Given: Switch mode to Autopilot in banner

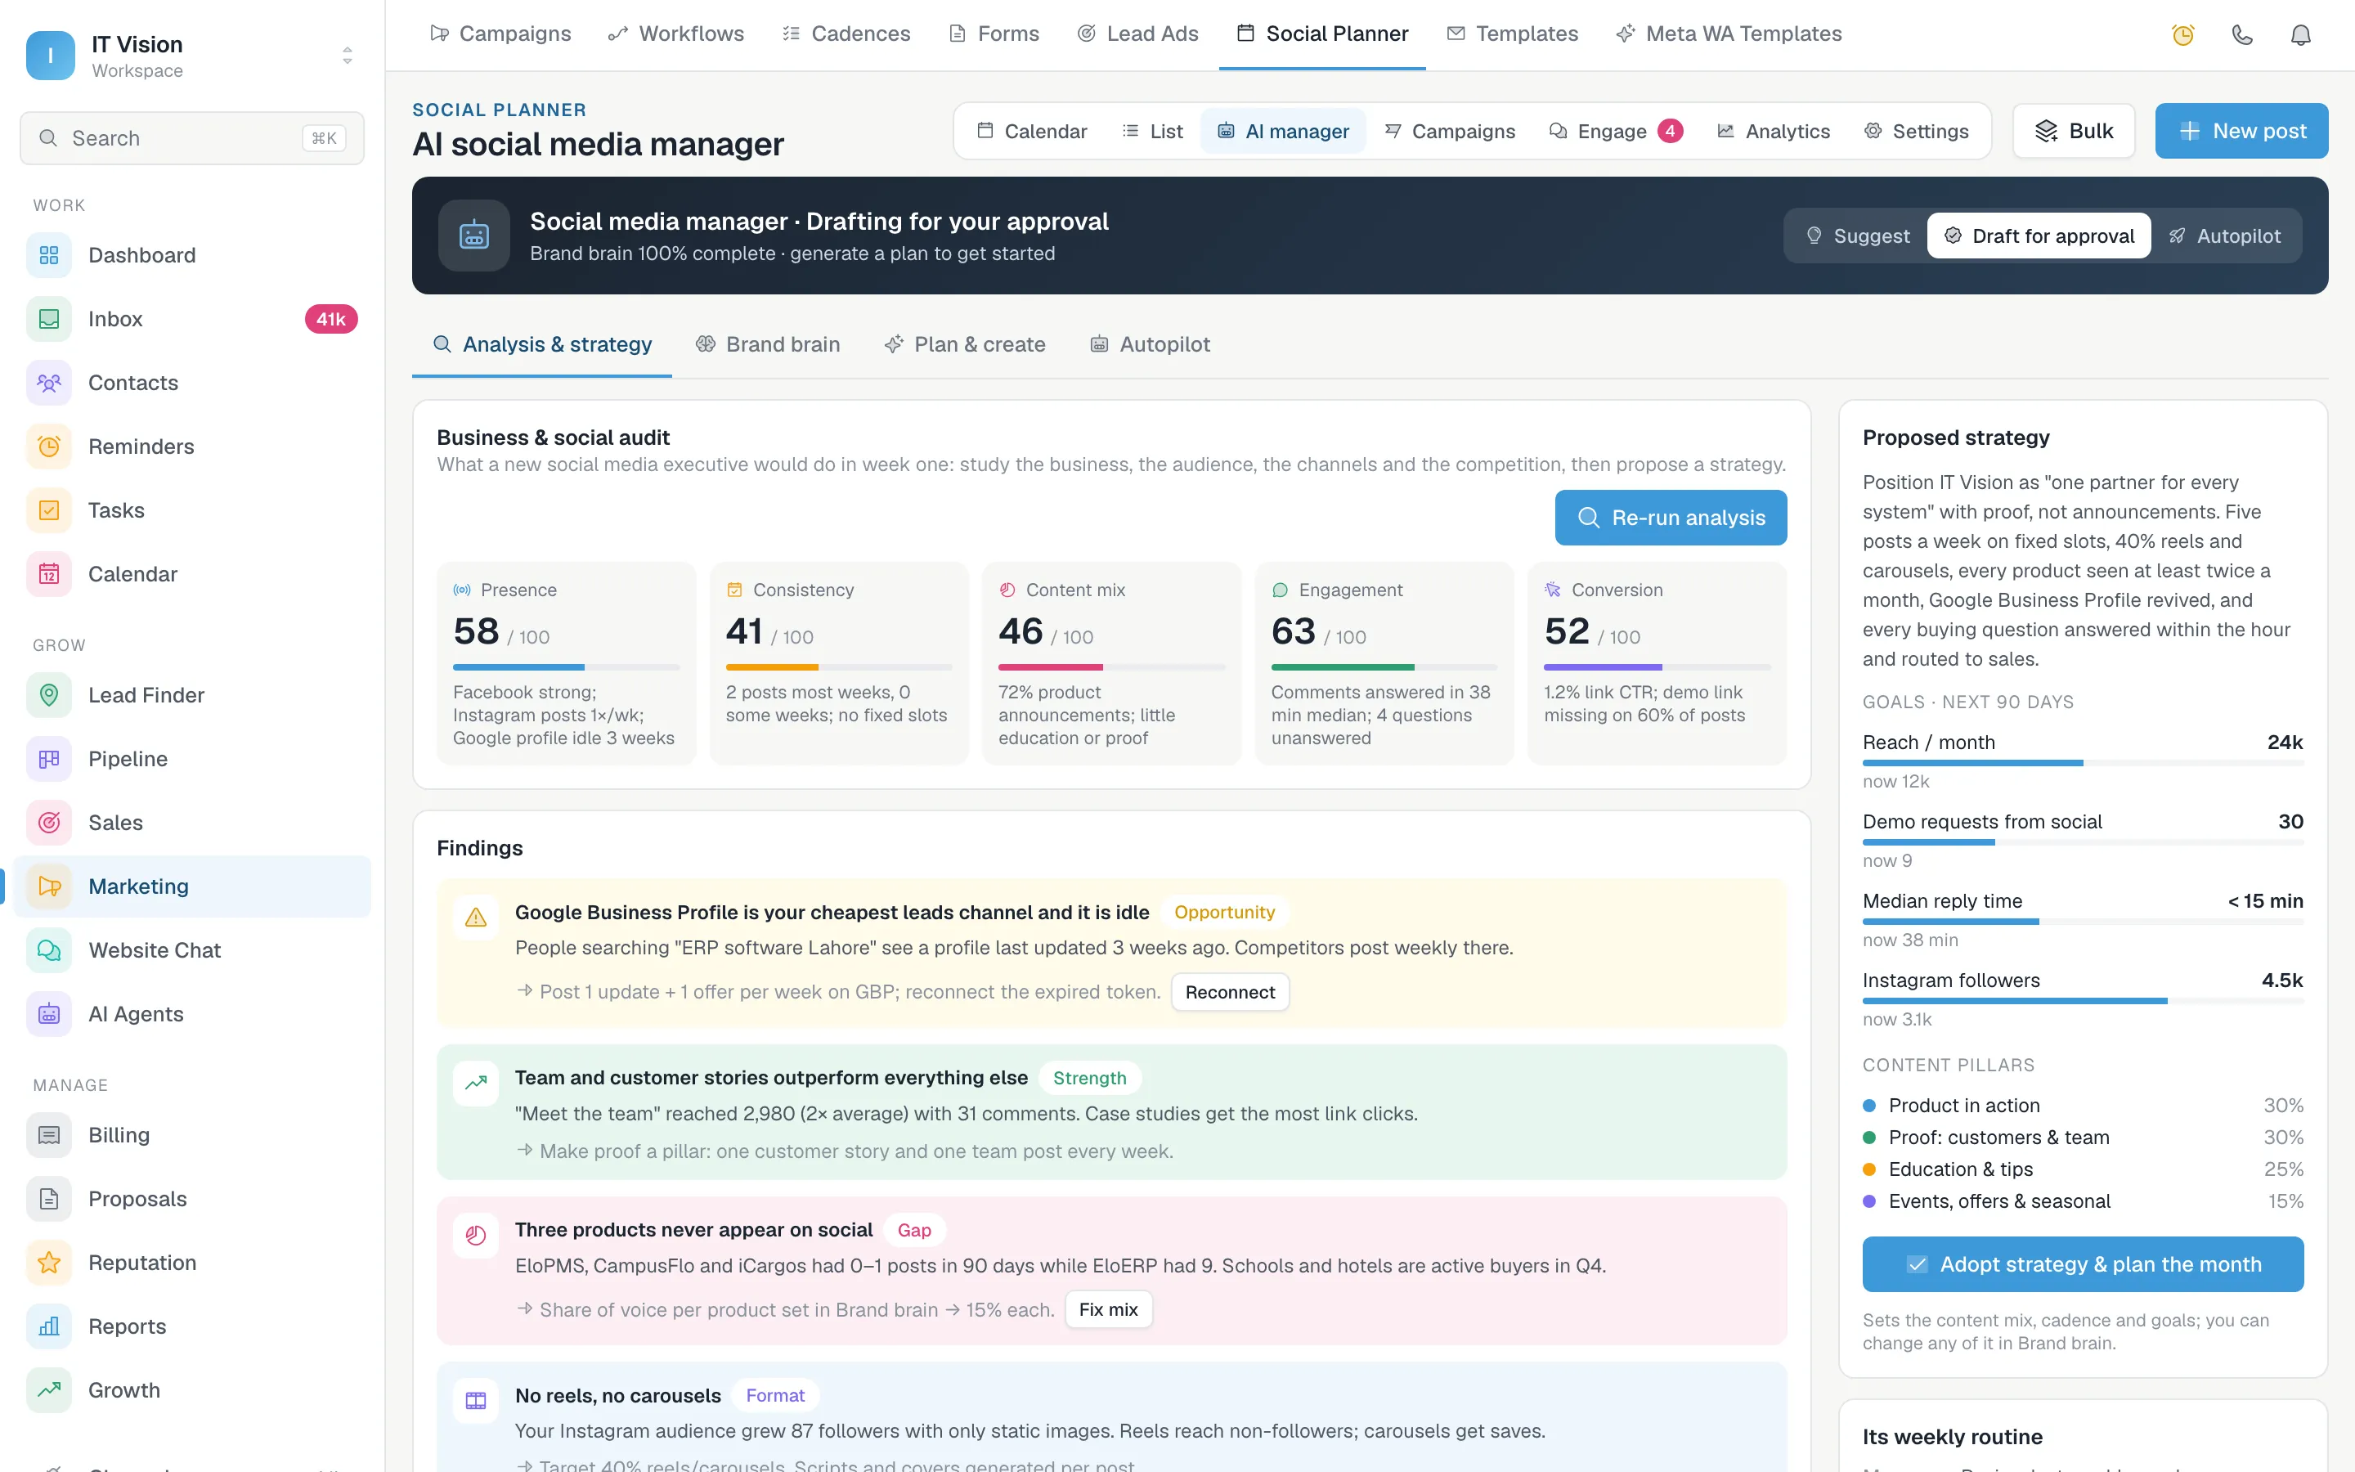Looking at the screenshot, I should tap(2225, 236).
